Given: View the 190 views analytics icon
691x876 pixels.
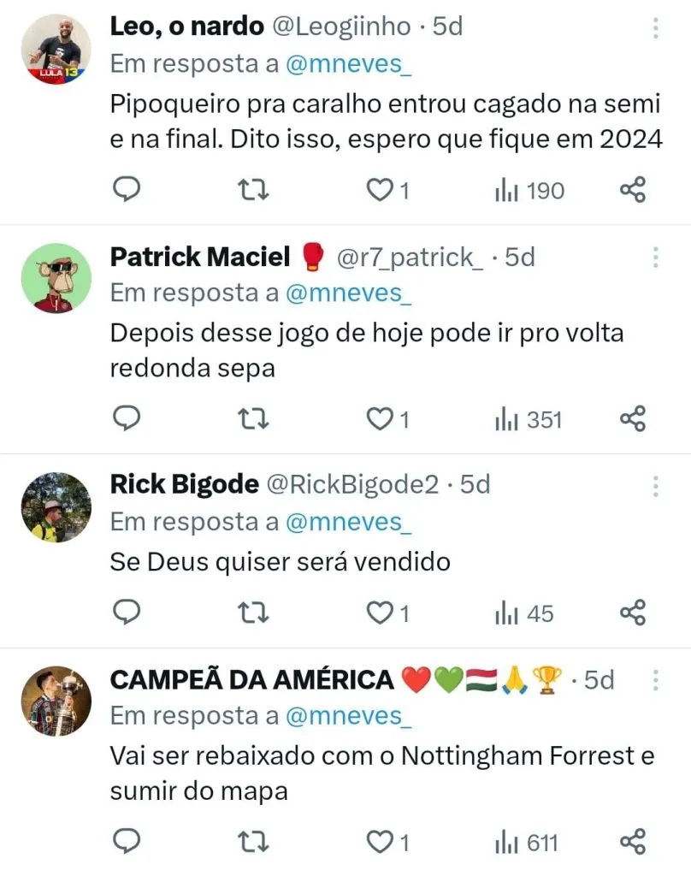Looking at the screenshot, I should 529,190.
